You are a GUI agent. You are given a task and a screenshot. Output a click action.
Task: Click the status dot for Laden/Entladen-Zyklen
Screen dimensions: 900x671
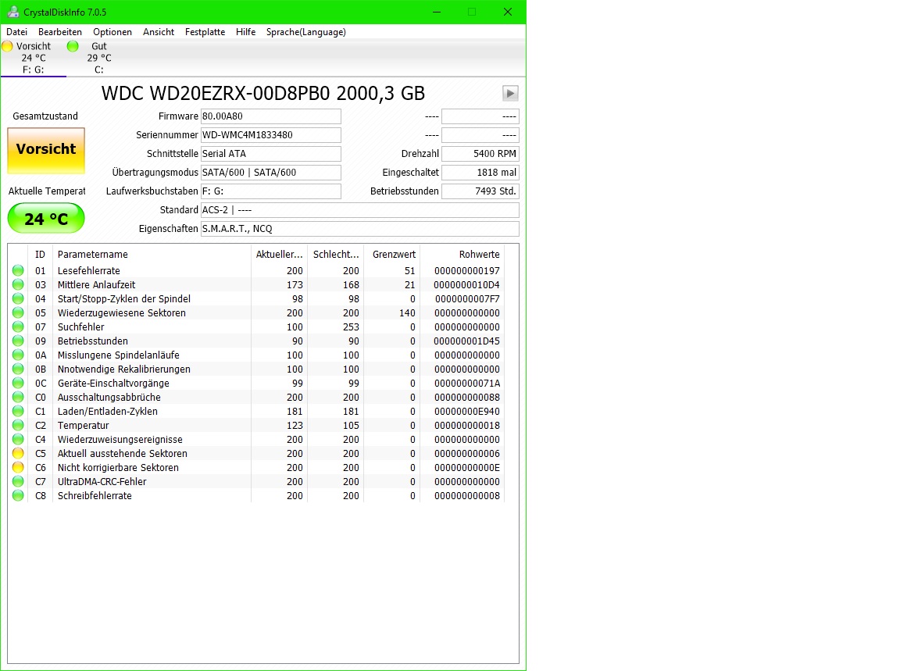[19, 411]
